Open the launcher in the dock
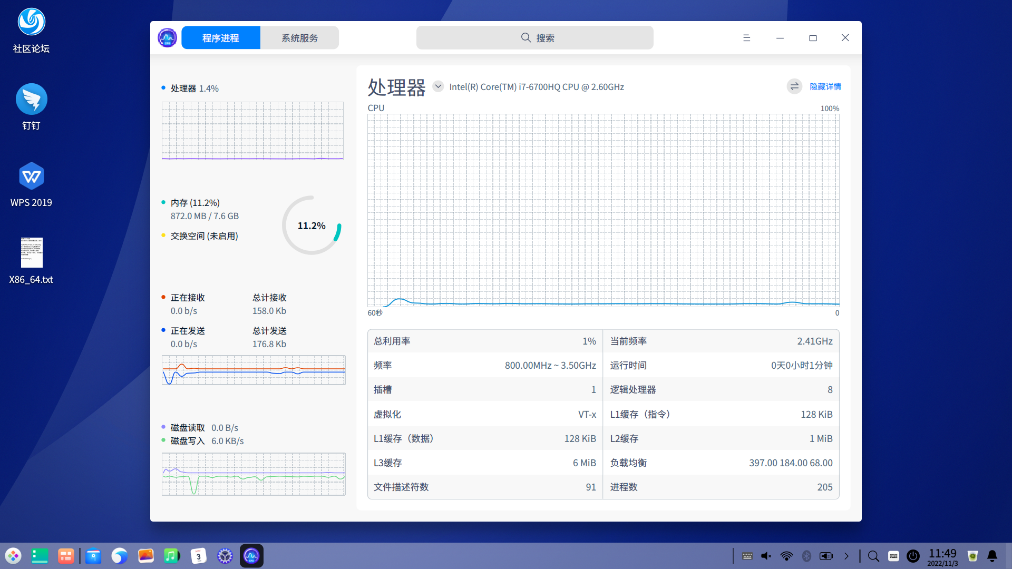The image size is (1012, 569). click(13, 556)
